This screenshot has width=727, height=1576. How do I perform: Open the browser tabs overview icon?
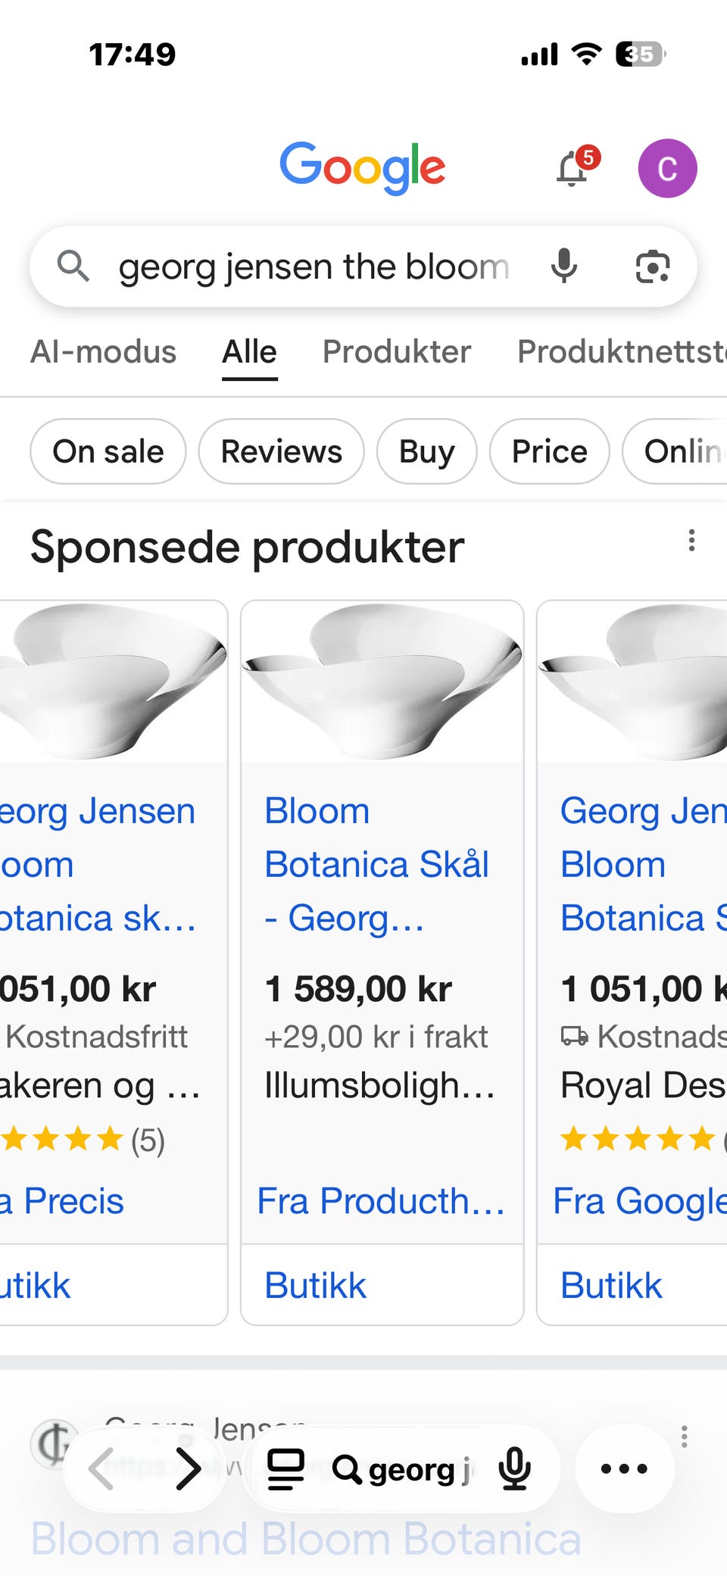pos(286,1468)
